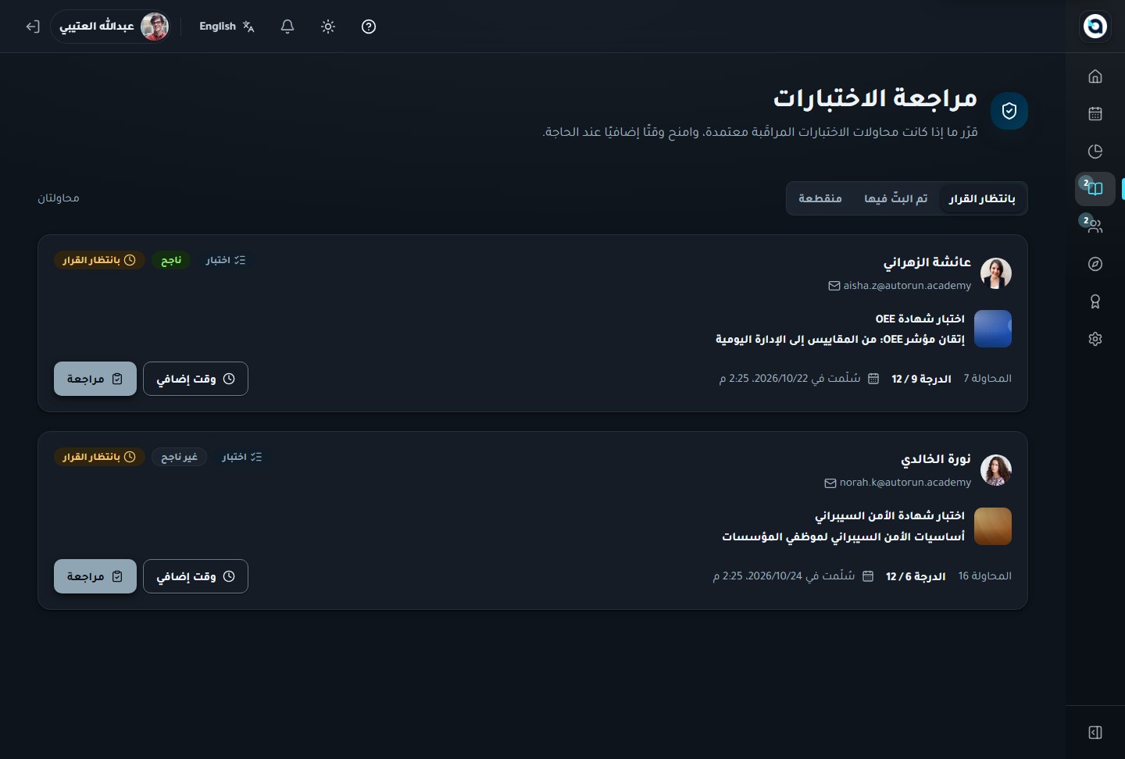Click المحاولة 16 attempt label
Image resolution: width=1125 pixels, height=759 pixels.
(x=985, y=576)
